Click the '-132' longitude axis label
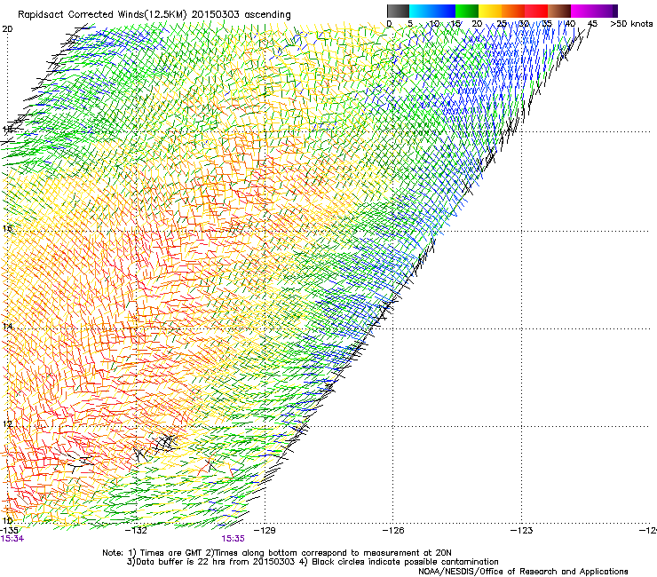 (x=136, y=531)
